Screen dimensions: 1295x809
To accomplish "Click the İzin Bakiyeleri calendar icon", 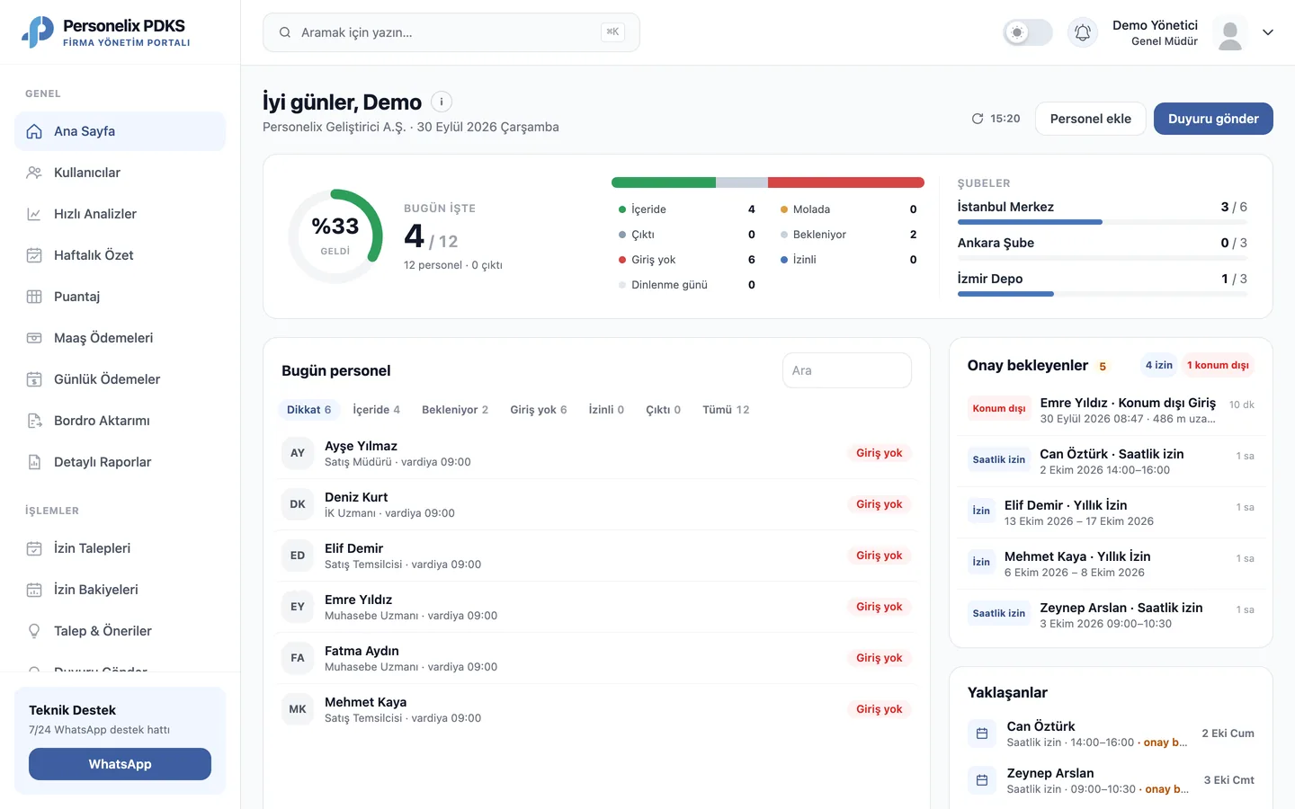I will click(x=34, y=590).
